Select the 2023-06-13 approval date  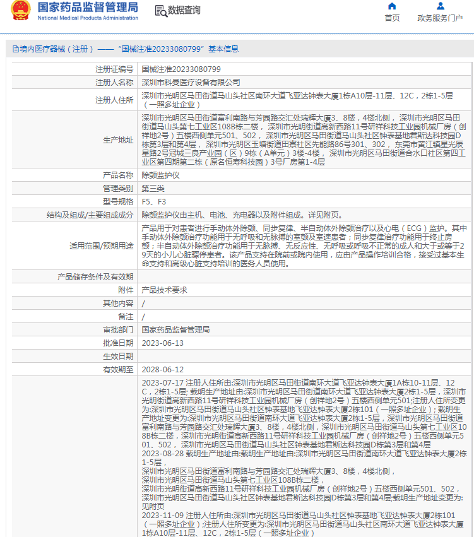click(x=163, y=343)
